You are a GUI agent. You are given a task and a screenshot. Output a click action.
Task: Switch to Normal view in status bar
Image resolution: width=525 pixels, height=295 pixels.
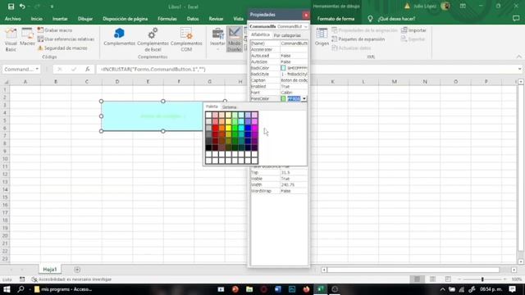click(x=417, y=279)
